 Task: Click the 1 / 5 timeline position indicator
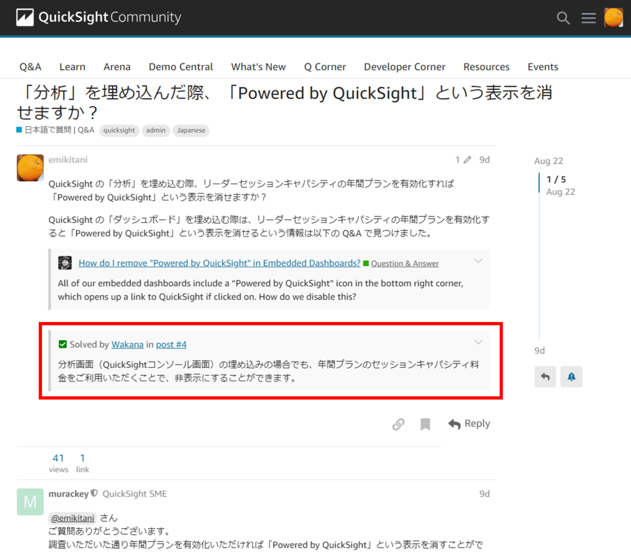(x=556, y=179)
